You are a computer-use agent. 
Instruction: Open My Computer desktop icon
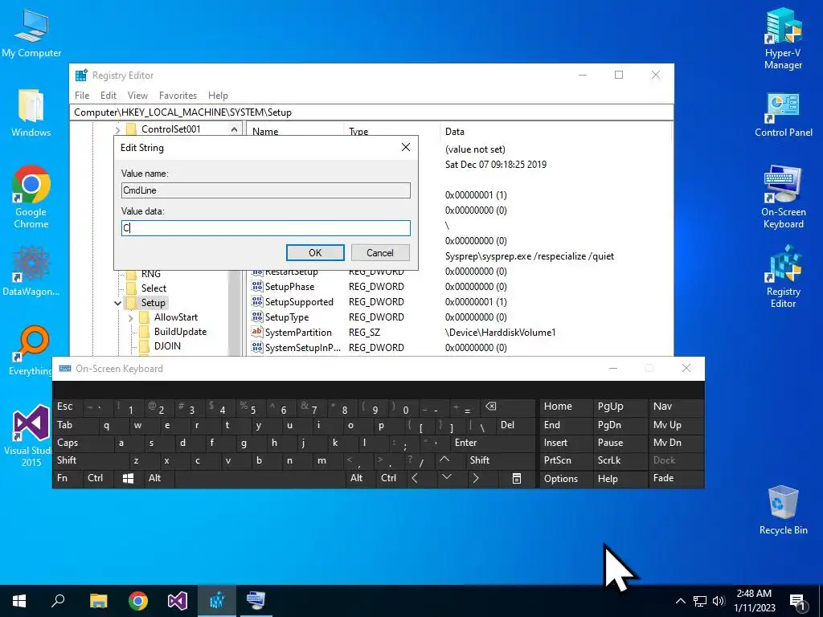(x=31, y=34)
